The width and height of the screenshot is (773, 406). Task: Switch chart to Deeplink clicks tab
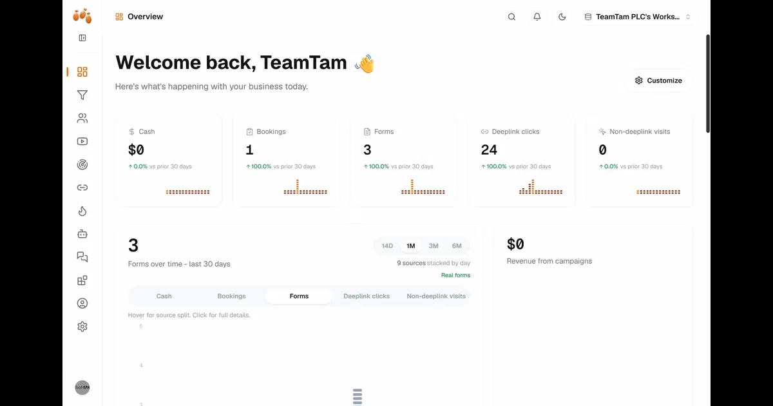[x=367, y=296]
